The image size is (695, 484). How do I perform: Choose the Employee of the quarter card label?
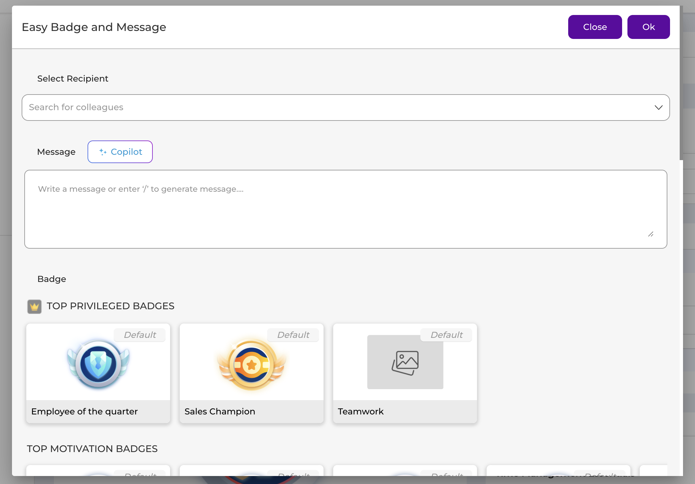[85, 411]
